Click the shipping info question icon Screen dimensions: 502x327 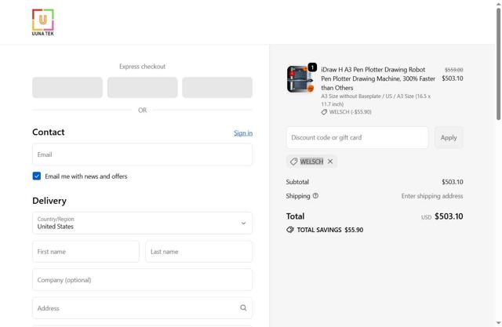[x=316, y=196]
